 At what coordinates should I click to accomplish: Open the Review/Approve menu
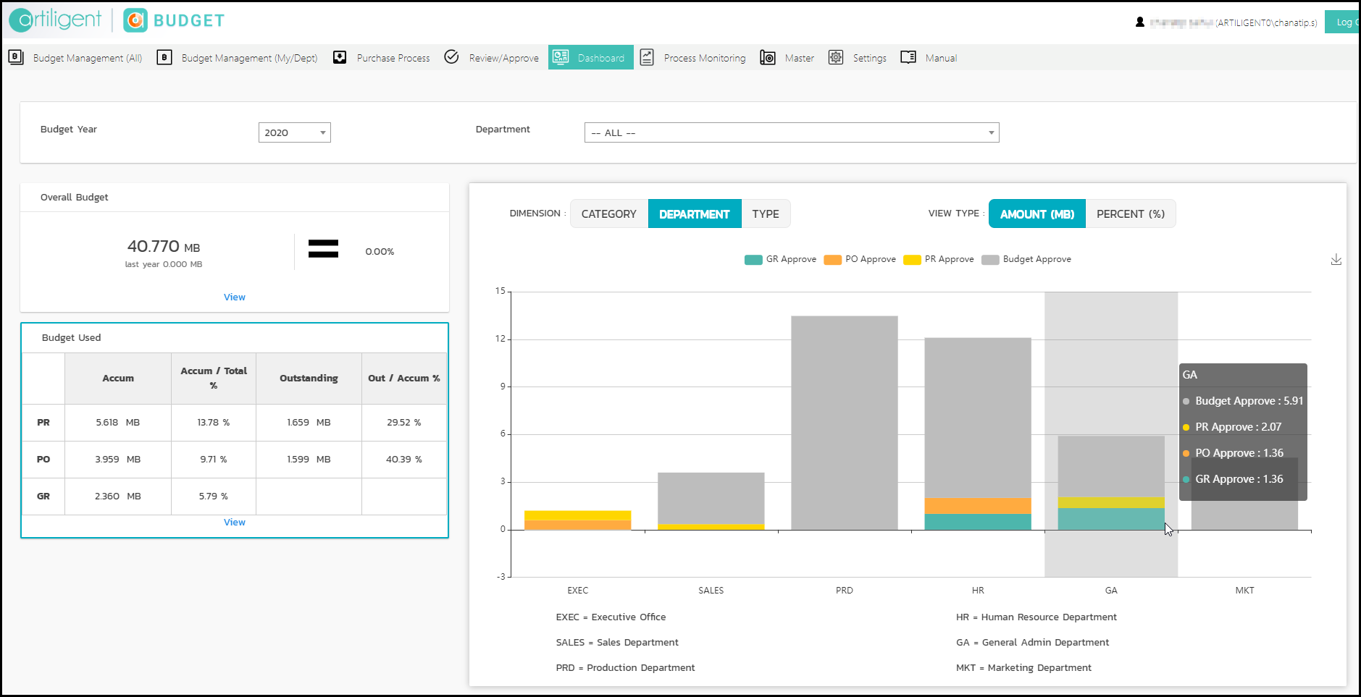[x=504, y=58]
